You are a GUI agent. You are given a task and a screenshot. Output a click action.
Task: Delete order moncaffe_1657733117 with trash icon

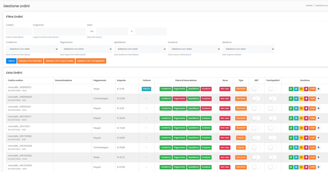tap(306, 128)
